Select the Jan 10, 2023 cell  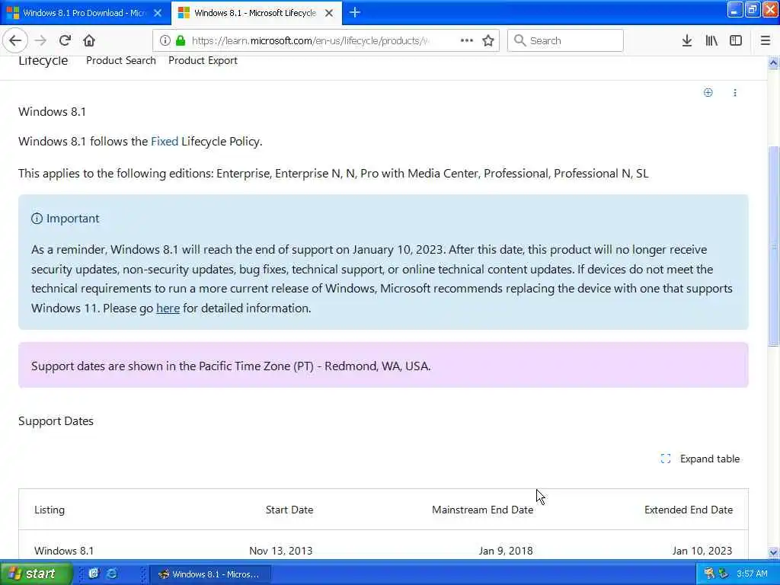(x=702, y=551)
